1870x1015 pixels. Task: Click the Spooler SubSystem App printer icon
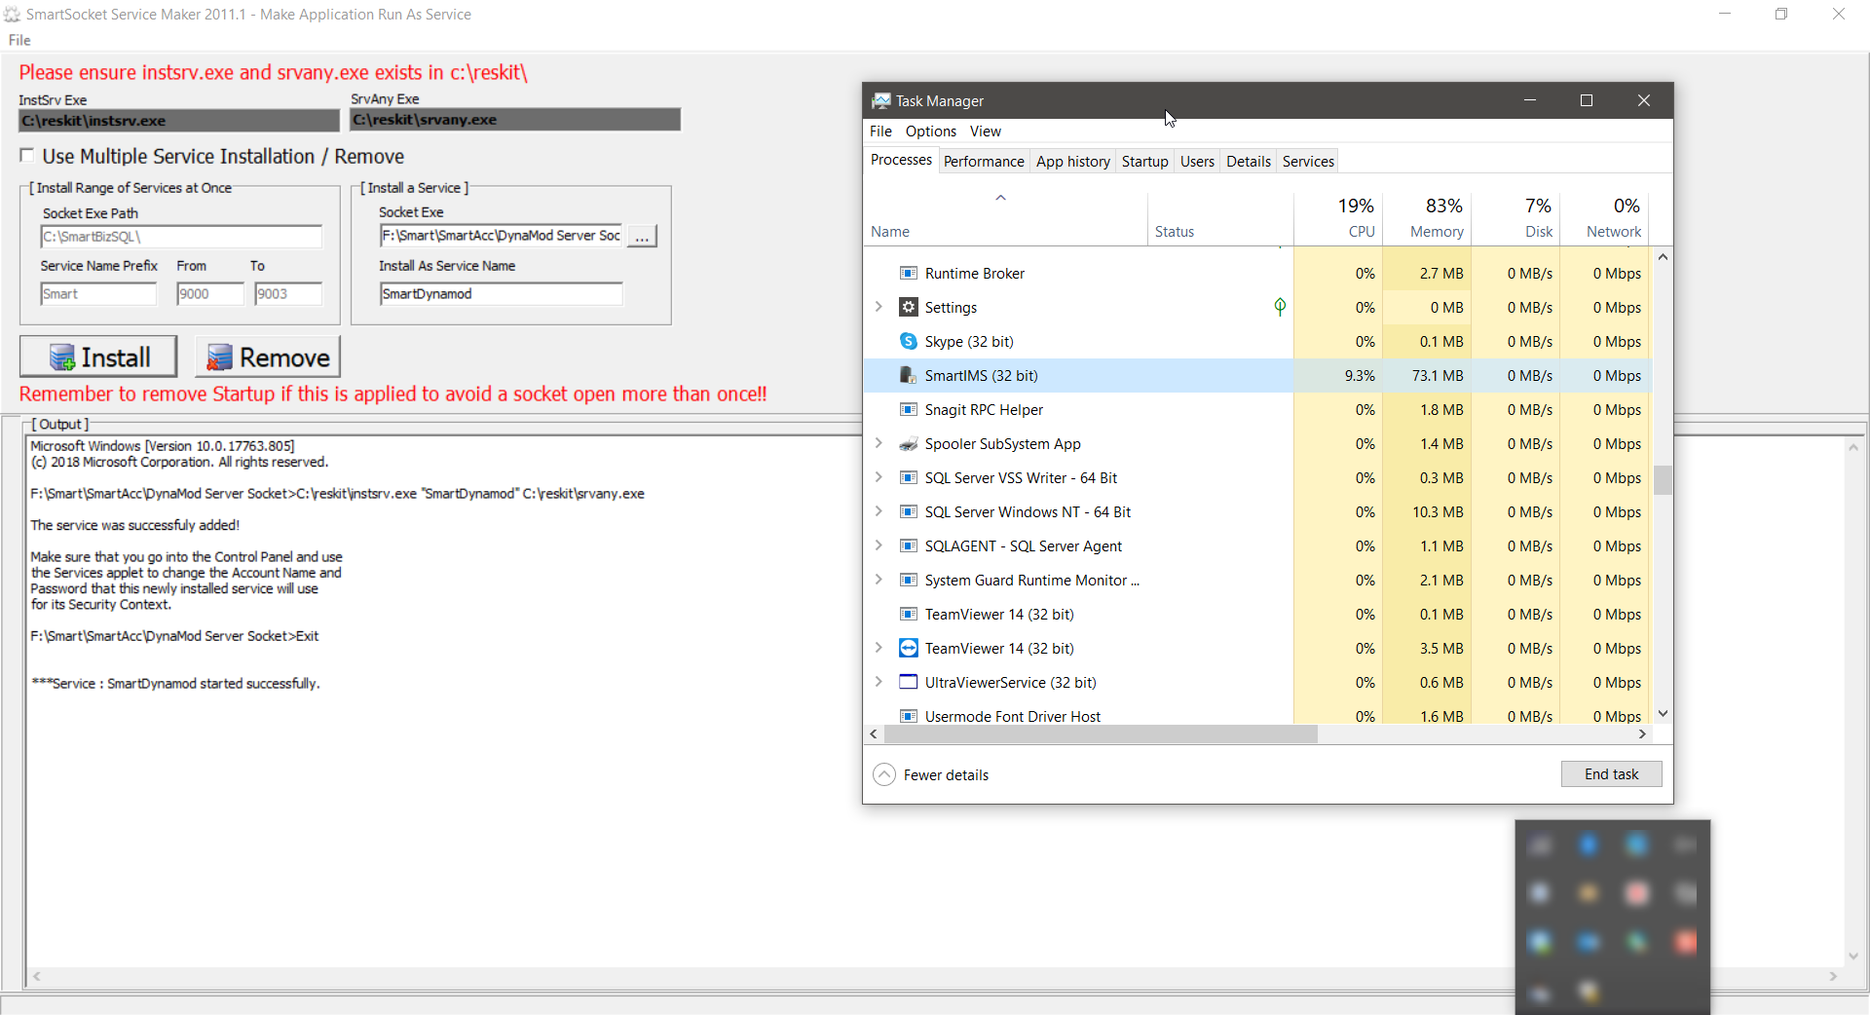pyautogui.click(x=908, y=444)
